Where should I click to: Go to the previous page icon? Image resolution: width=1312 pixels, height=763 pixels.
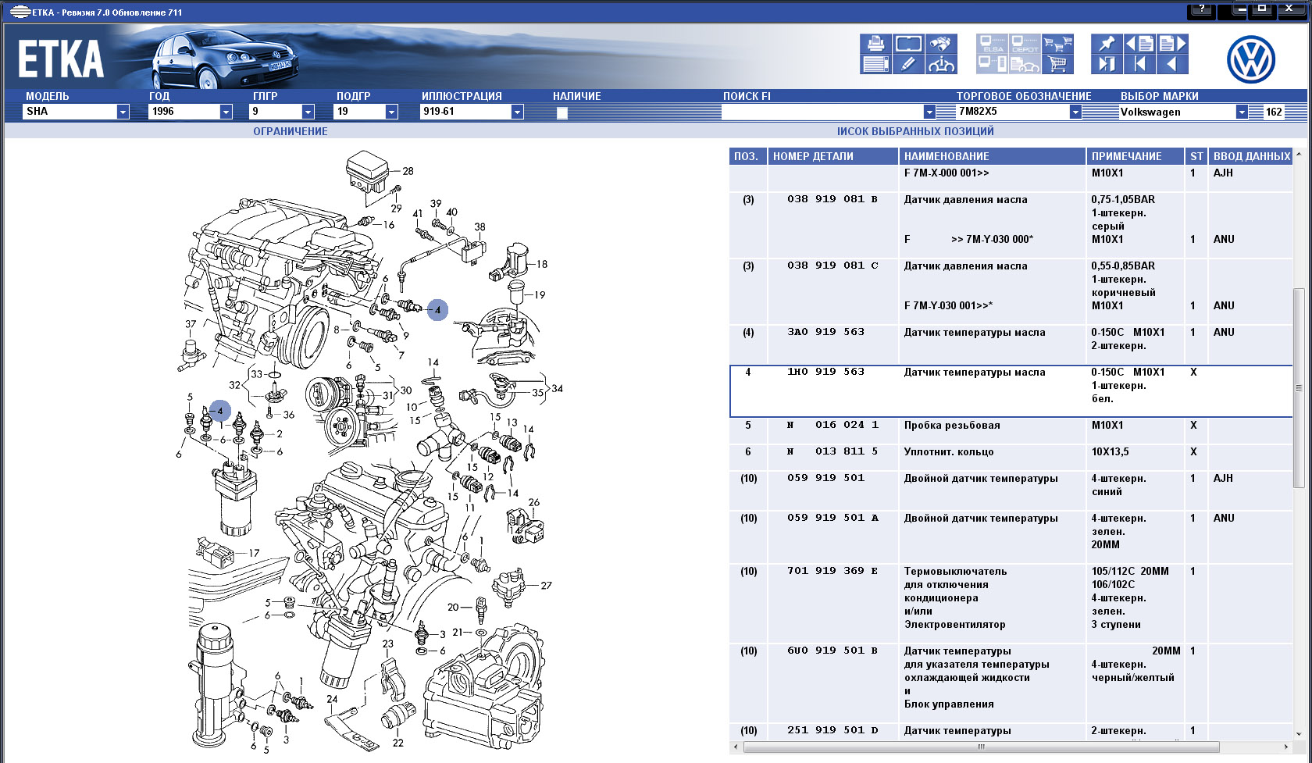[1139, 44]
